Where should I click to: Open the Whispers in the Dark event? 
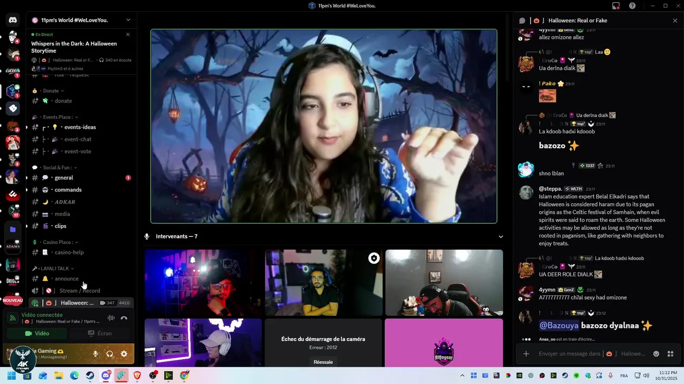pyautogui.click(x=74, y=47)
